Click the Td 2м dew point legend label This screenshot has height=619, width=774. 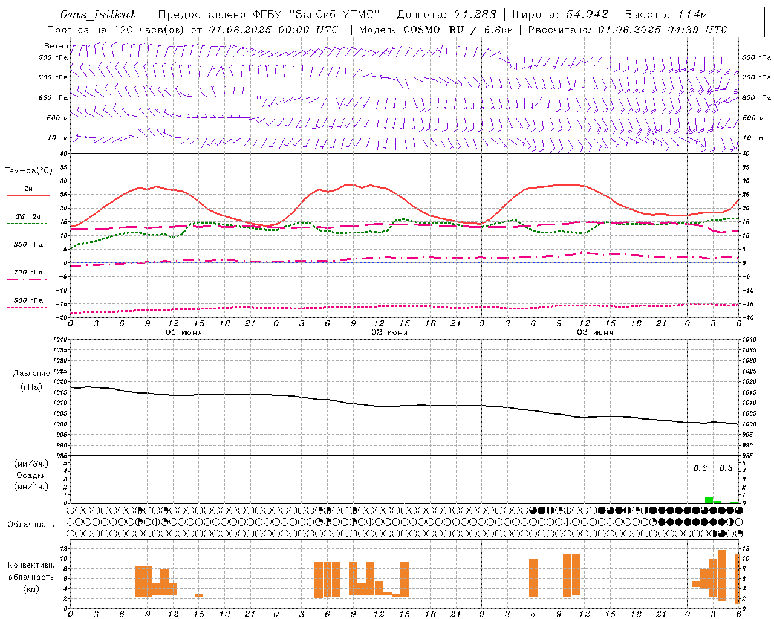[x=28, y=216]
